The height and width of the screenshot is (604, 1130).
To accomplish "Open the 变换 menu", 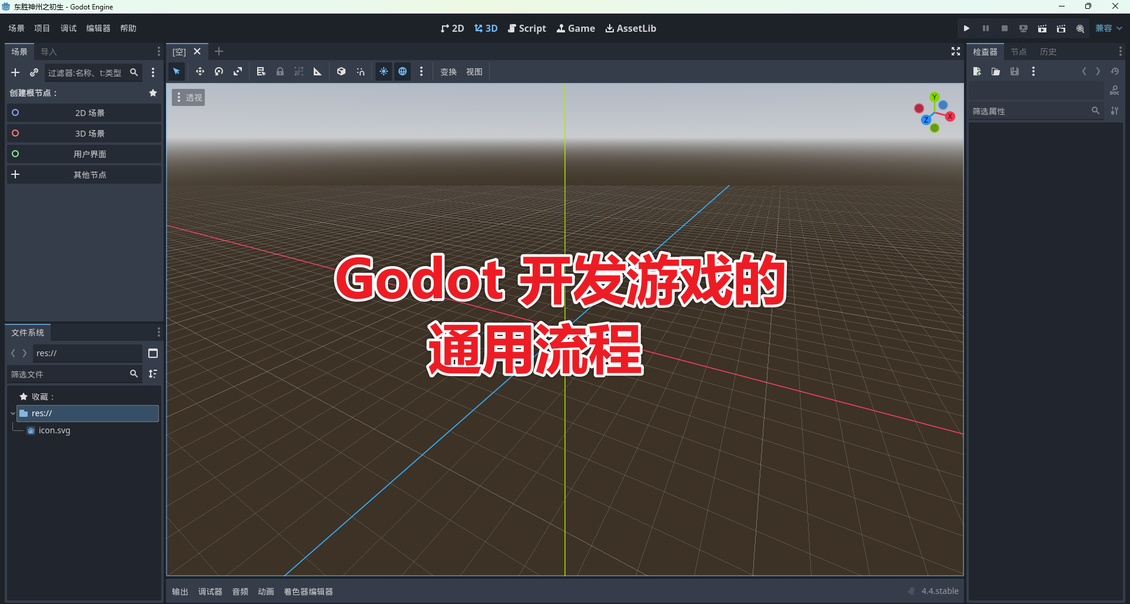I will pyautogui.click(x=448, y=72).
